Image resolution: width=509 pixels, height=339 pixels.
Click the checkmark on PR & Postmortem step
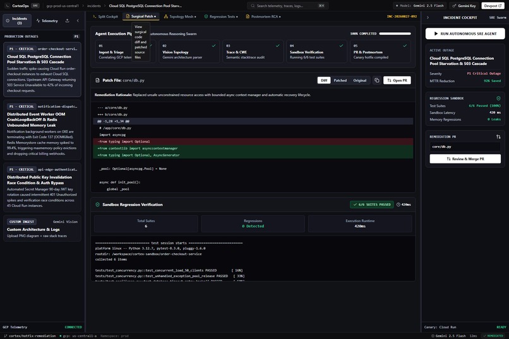point(405,45)
